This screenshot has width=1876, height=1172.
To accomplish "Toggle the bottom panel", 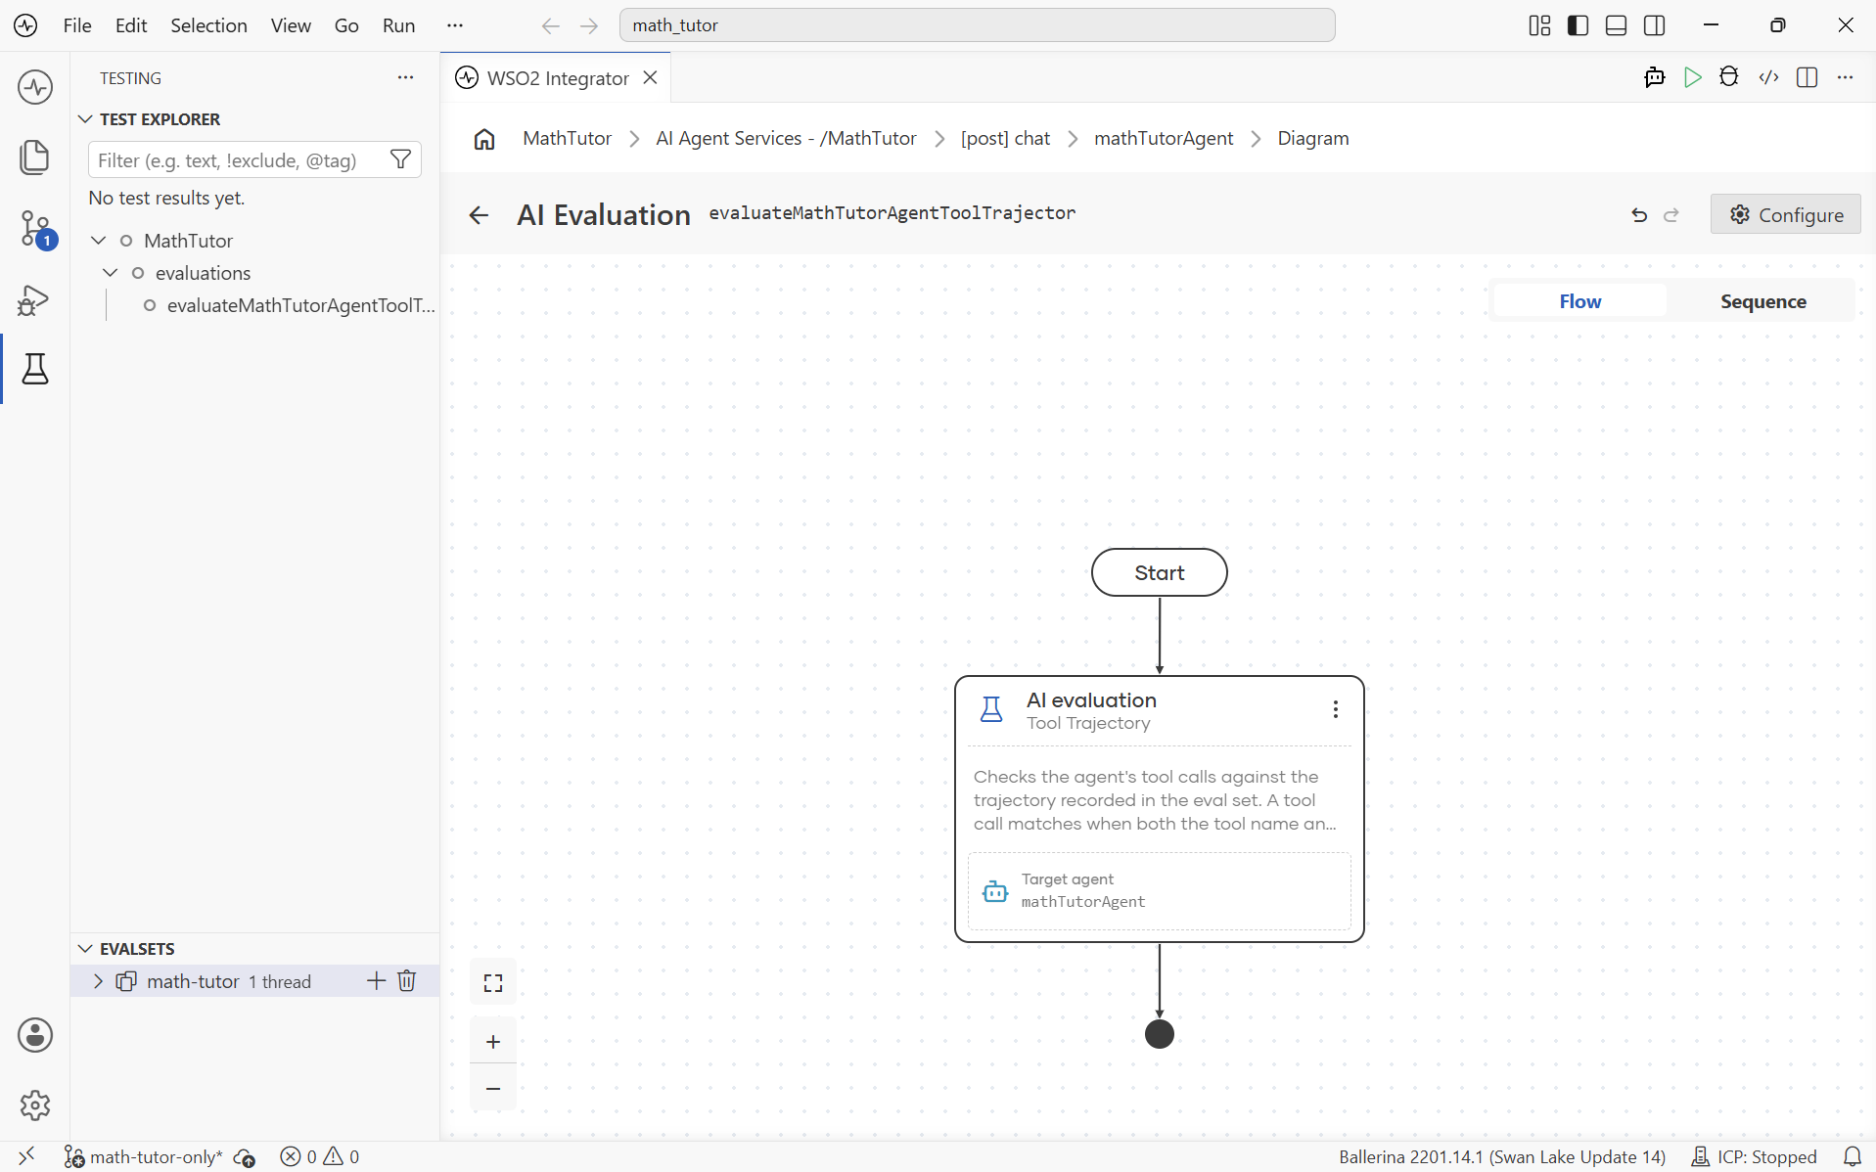I will tap(1617, 25).
